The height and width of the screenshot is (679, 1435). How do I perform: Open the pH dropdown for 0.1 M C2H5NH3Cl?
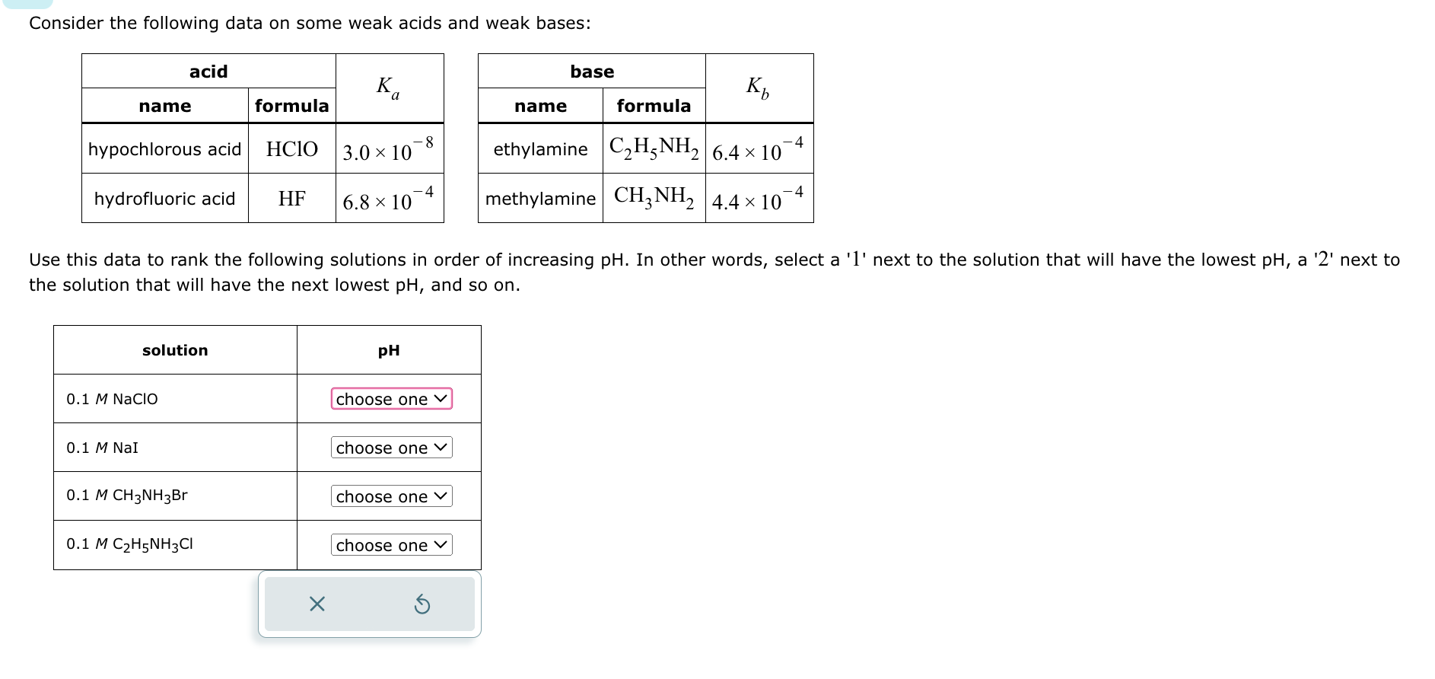pos(390,545)
